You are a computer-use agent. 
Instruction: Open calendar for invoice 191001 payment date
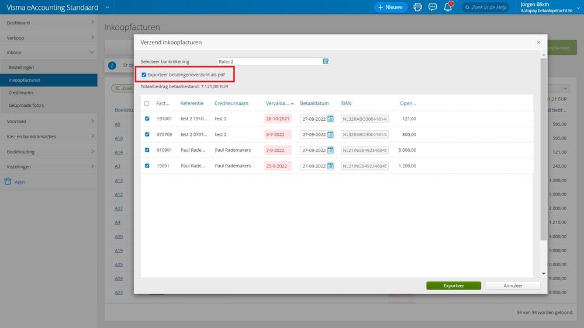click(x=330, y=119)
